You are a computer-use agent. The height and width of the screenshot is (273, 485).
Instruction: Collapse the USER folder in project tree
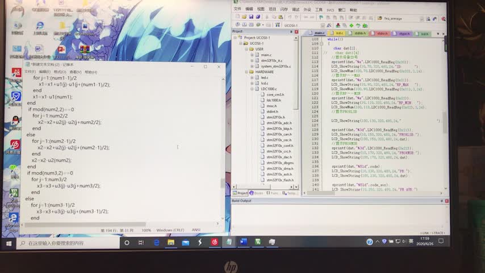click(247, 49)
